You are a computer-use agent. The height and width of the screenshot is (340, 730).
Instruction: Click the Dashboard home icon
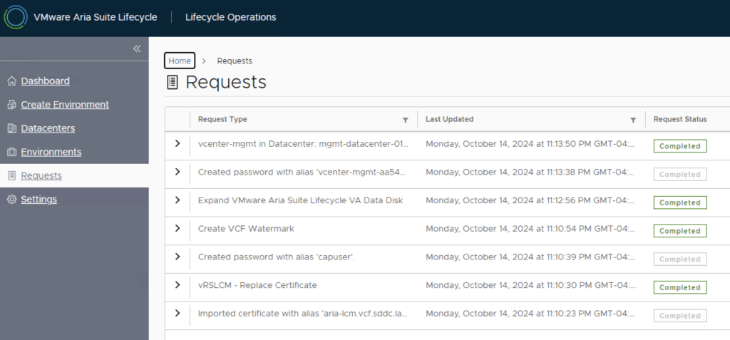click(11, 81)
